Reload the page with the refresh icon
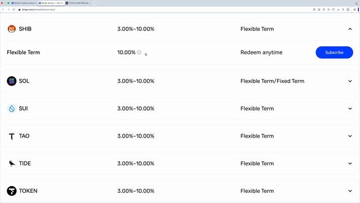 click(x=13, y=10)
